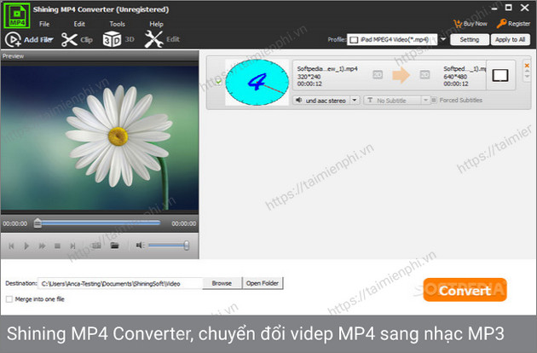This screenshot has width=537, height=353.
Task: Expand the Profile dropdown arrow
Action: [443, 39]
